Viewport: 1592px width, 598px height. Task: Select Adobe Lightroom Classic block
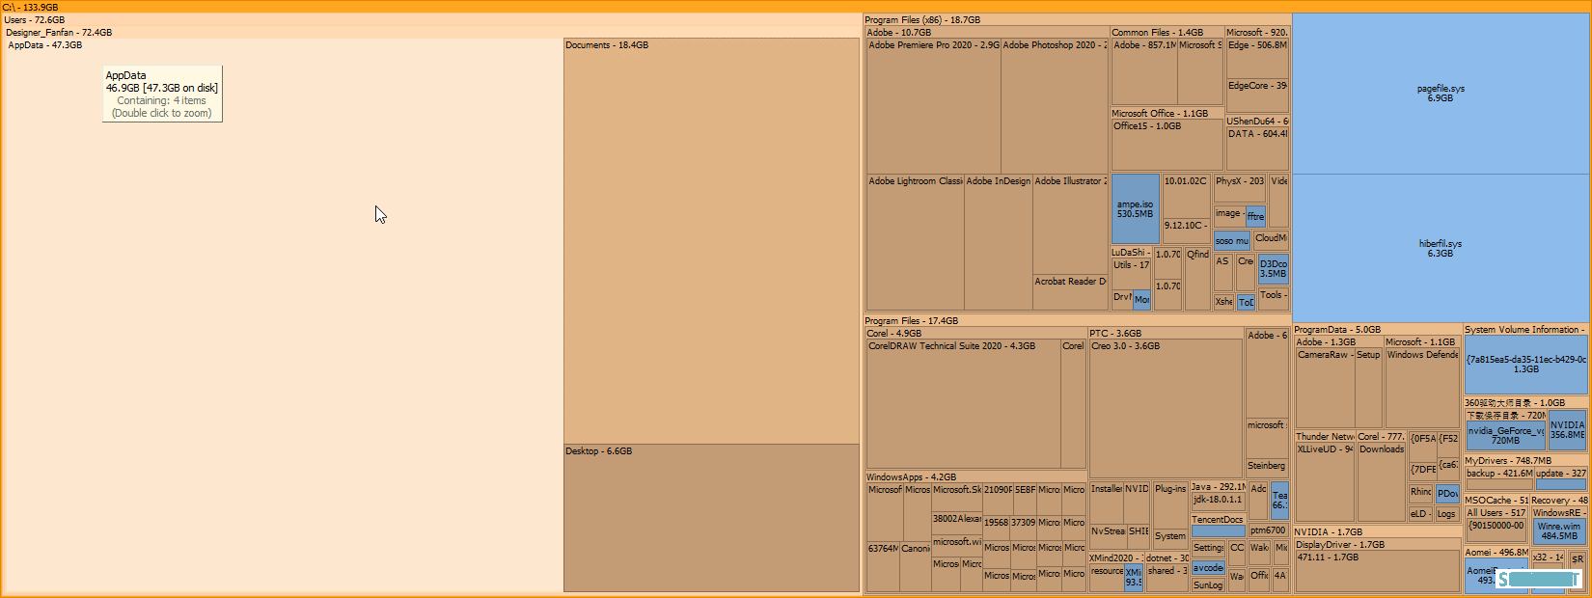tap(916, 242)
